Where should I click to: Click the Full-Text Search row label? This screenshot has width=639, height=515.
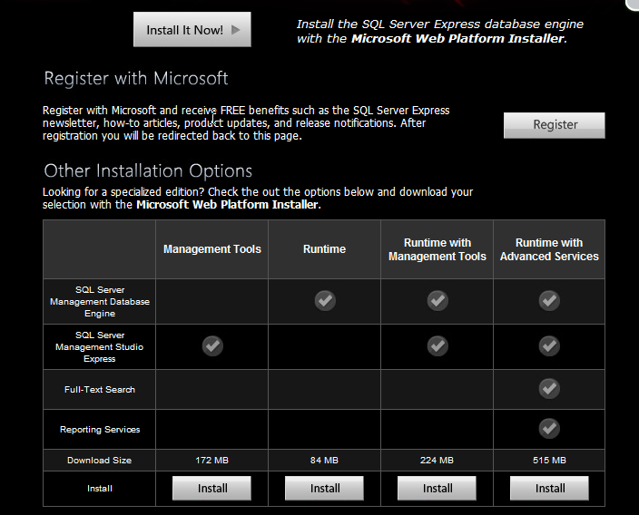[x=100, y=390]
